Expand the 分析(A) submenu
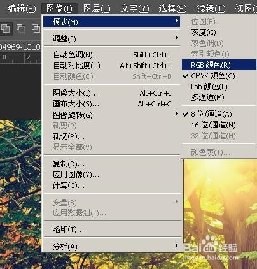 111,246
